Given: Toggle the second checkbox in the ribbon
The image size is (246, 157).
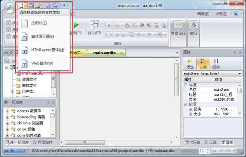Looking at the screenshot, I should [9, 29].
